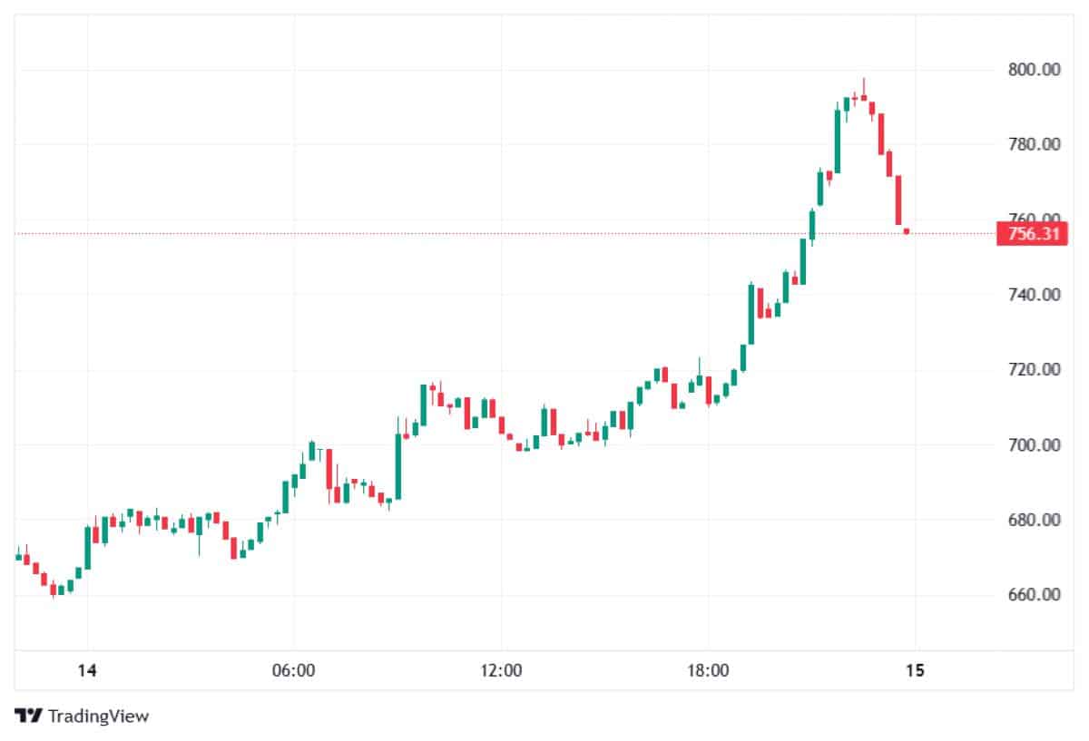Click the 680.00 price axis label
The image size is (1089, 741).
(x=1034, y=520)
